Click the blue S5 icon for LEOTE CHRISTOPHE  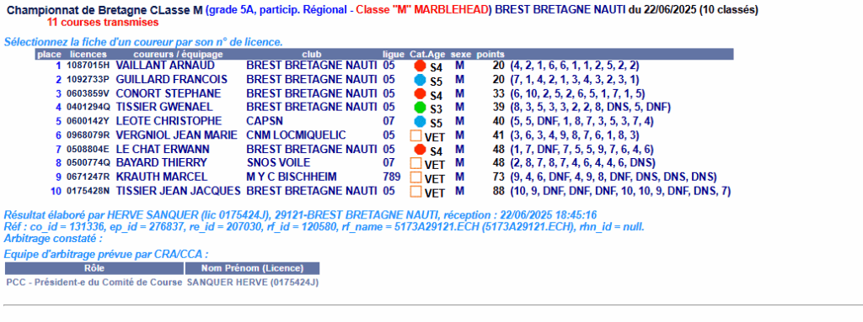click(420, 121)
